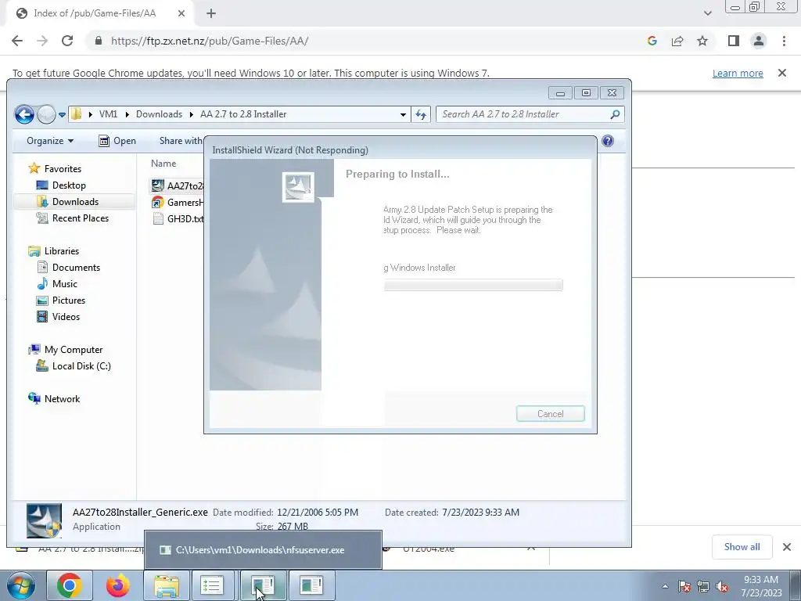Open Firefox from the taskbar
Viewport: 801px width, 601px height.
(117, 585)
